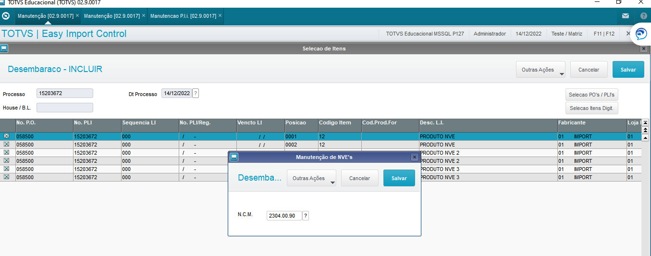Click Teste / Matriz in status bar
Screen dimensions: 651x256
click(x=566, y=34)
